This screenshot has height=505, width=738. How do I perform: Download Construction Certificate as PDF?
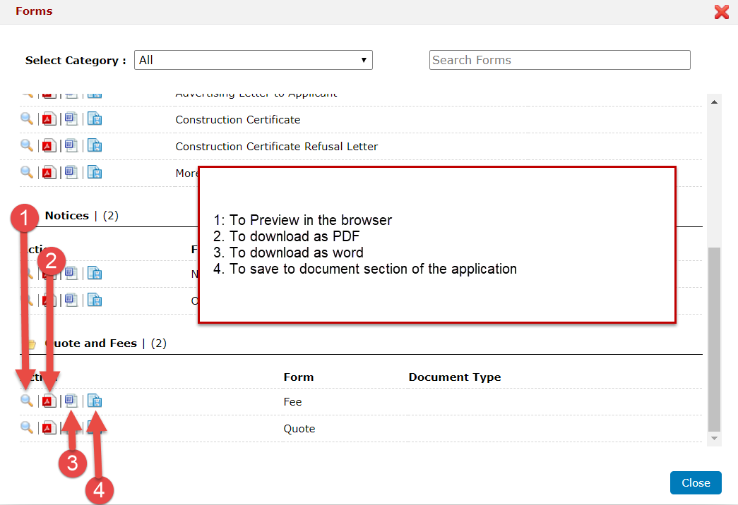(x=49, y=119)
